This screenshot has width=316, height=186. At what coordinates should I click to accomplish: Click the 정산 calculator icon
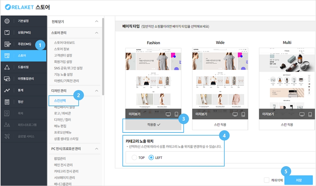click(x=7, y=102)
